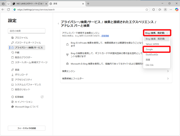This screenshot has width=180, height=136.
Task: Open プライバシー/検索/サービス breadcrumb link
Action: click(81, 22)
